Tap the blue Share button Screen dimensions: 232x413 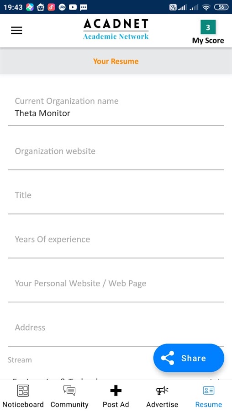(189, 358)
